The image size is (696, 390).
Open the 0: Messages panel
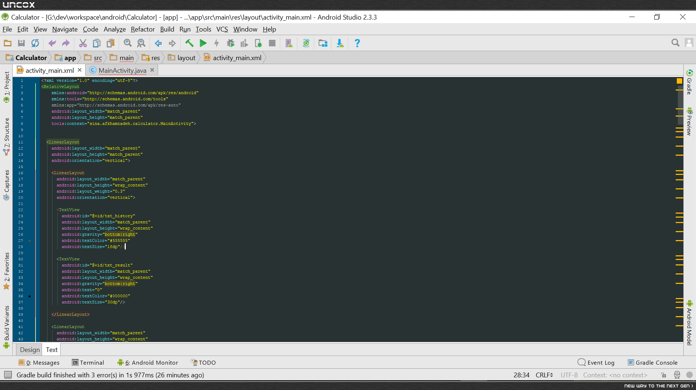39,362
